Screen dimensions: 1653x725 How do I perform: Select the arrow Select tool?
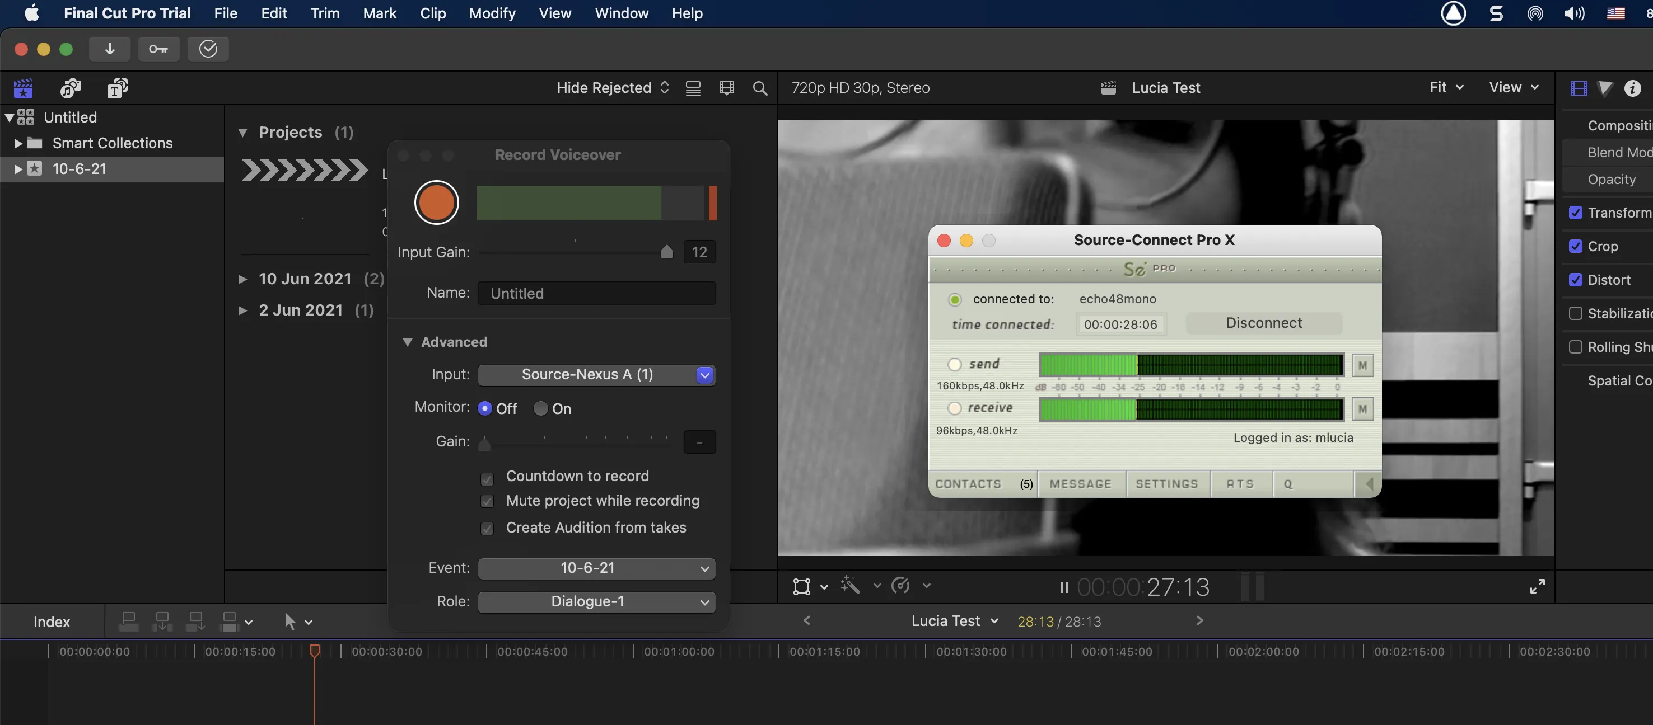[x=290, y=621]
